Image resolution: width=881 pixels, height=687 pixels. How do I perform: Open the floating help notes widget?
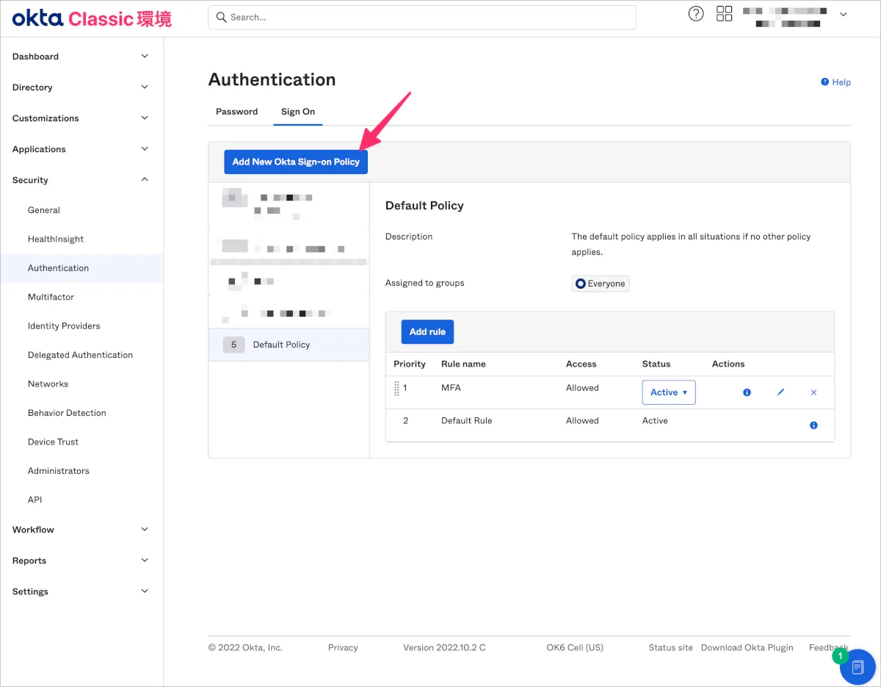857,667
